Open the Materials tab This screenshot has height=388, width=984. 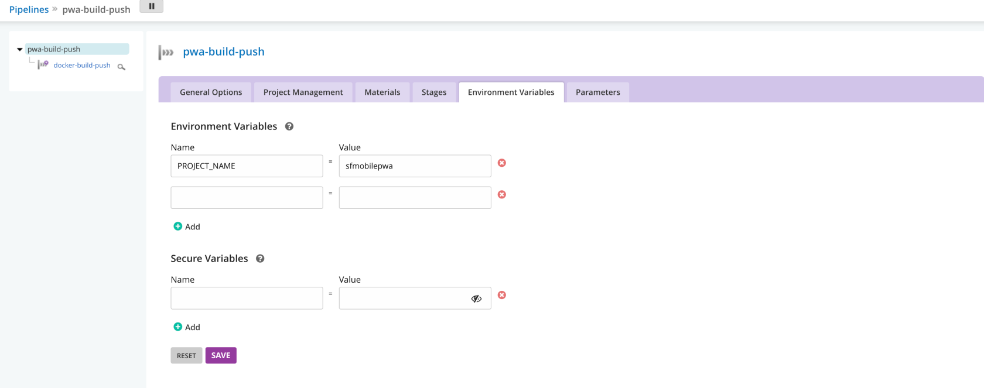pyautogui.click(x=382, y=92)
